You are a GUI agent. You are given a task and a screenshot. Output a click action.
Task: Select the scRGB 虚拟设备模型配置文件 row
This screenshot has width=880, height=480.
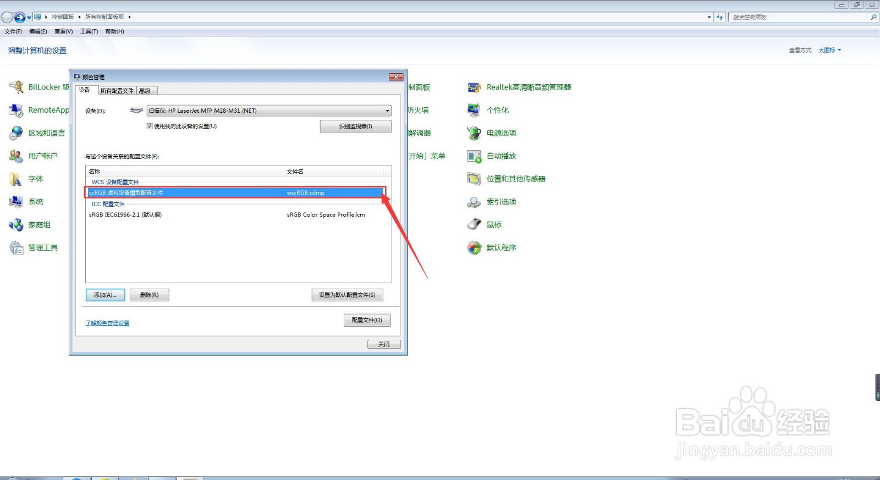tap(235, 193)
